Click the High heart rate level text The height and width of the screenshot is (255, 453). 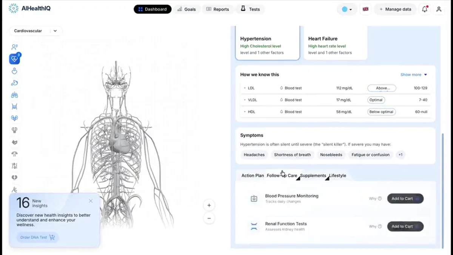point(327,46)
